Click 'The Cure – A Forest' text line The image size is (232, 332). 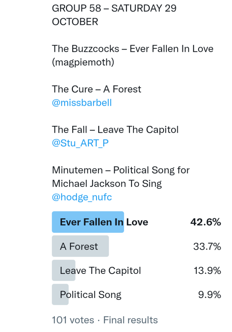tap(97, 89)
